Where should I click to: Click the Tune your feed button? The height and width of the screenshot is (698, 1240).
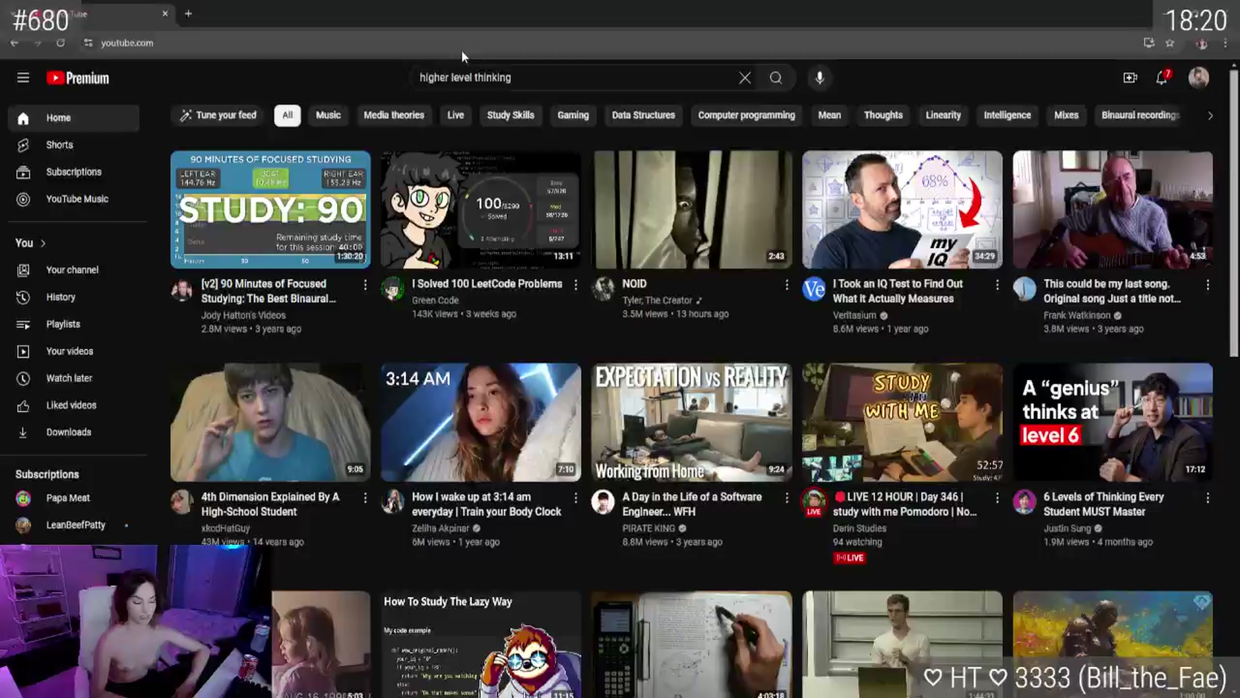click(x=218, y=116)
